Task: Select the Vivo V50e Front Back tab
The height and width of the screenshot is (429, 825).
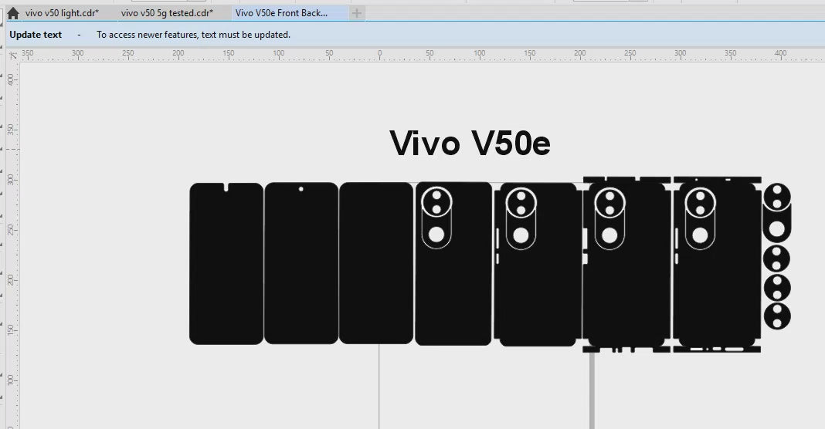Action: coord(281,13)
